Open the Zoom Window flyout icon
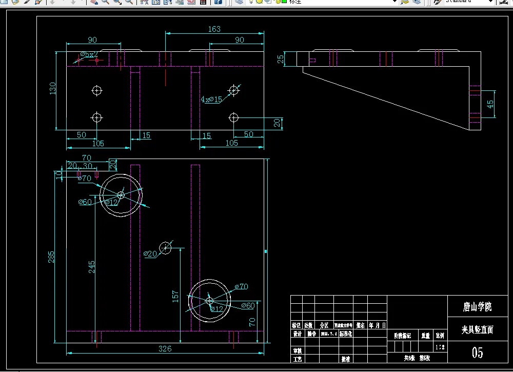Viewport: 513px width, 372px height. point(117,2)
